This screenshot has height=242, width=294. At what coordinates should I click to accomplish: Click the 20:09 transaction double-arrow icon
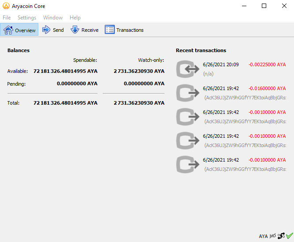(x=188, y=69)
